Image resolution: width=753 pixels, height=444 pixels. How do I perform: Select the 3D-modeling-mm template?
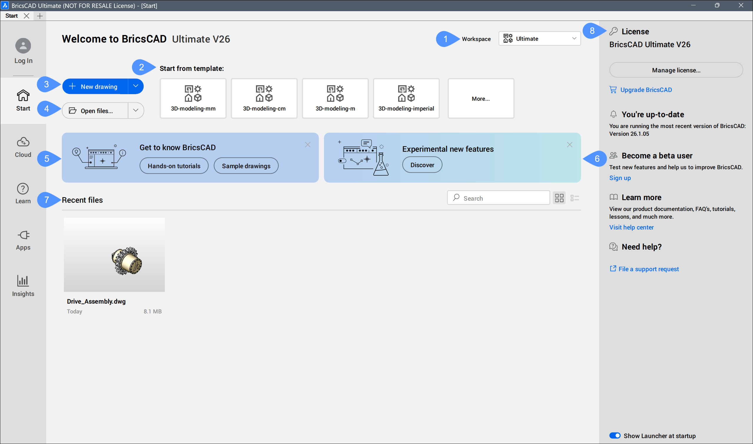[193, 99]
